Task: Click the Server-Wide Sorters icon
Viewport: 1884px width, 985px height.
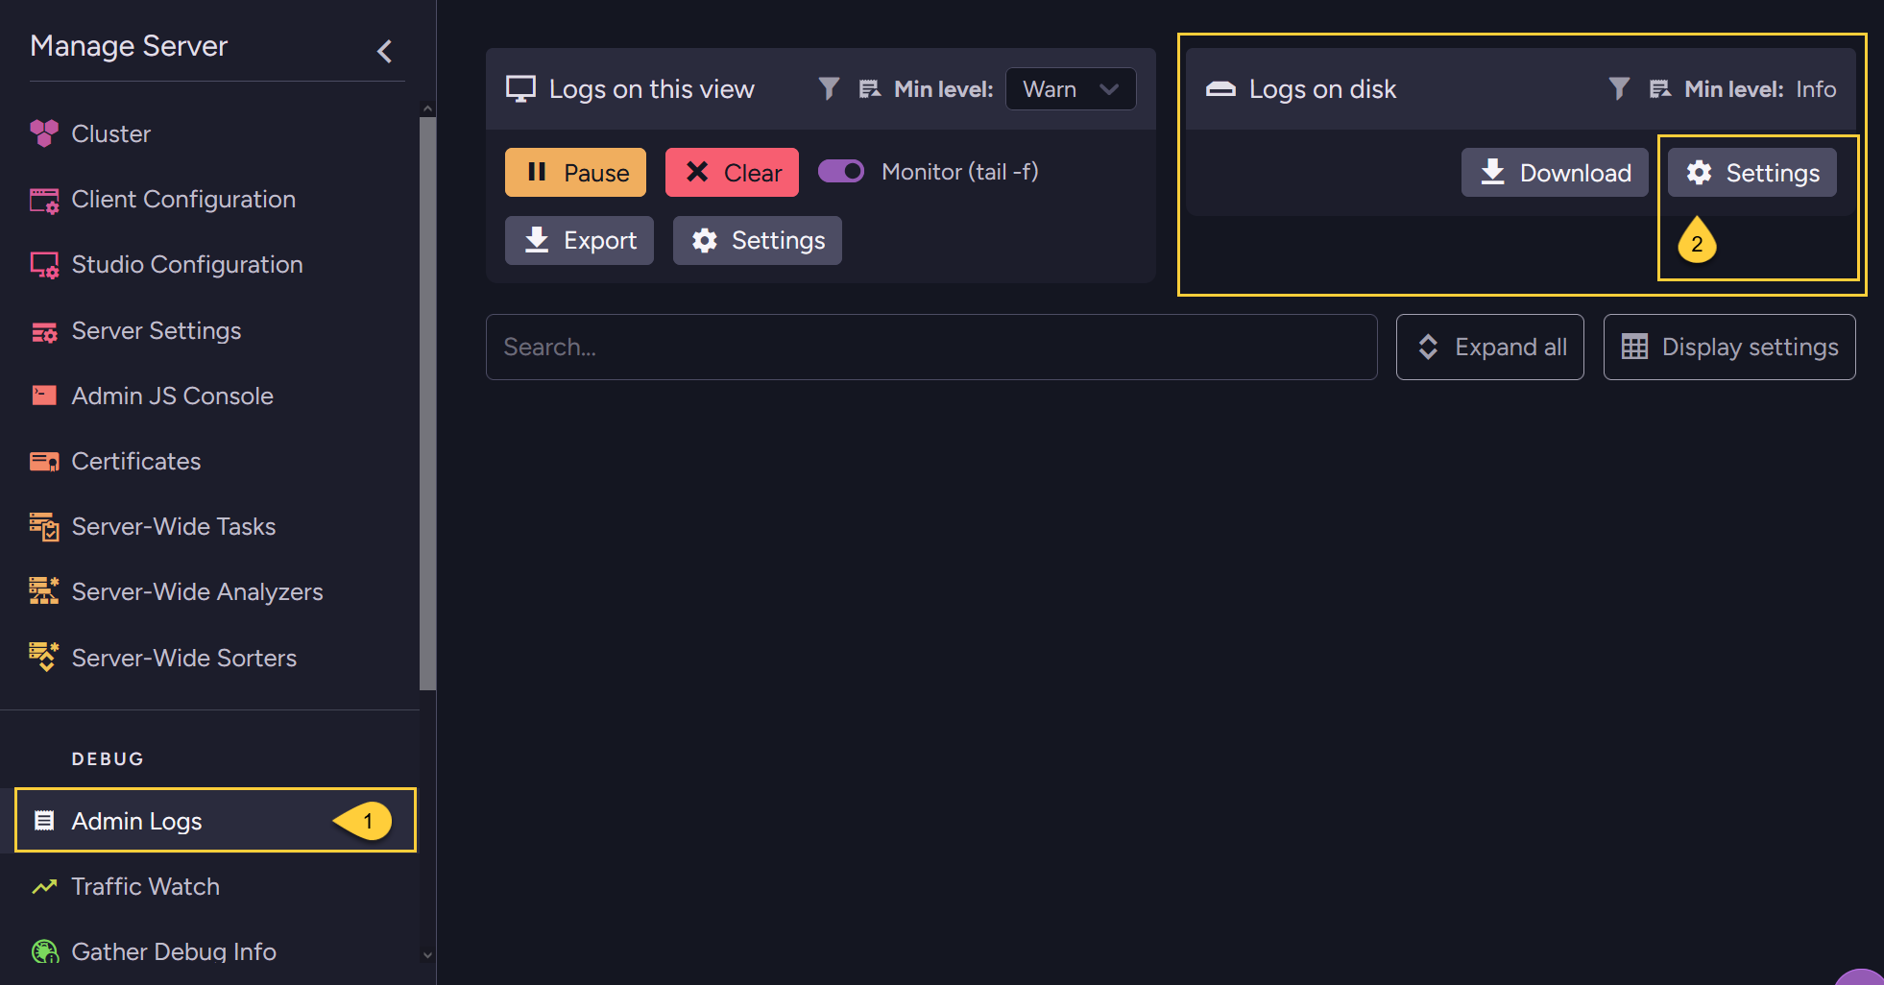Action: [x=44, y=658]
